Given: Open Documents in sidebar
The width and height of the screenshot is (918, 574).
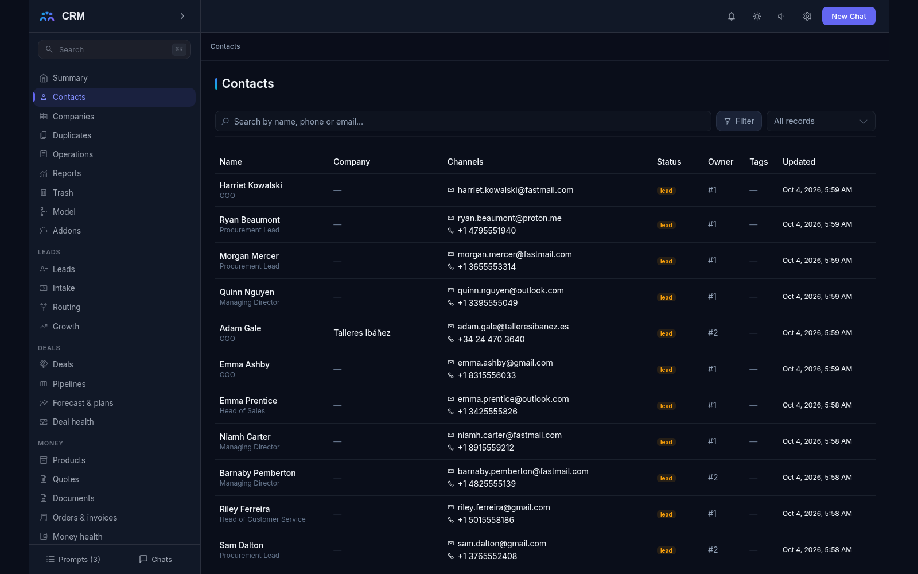Looking at the screenshot, I should [114, 498].
